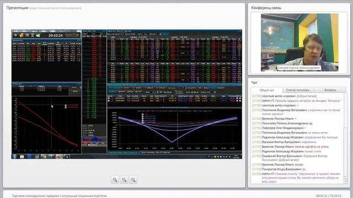Viewport: 353px width, 198px height.
Task: Open the red-orange app icon in taskbar
Action: point(59,156)
